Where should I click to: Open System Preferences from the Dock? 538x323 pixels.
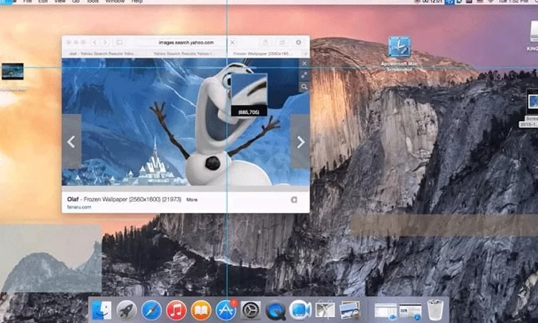tap(250, 310)
